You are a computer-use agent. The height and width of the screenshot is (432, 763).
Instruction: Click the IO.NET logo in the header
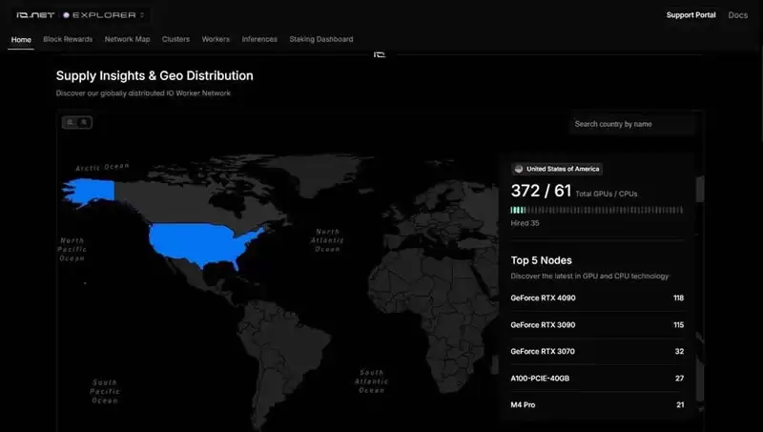35,15
